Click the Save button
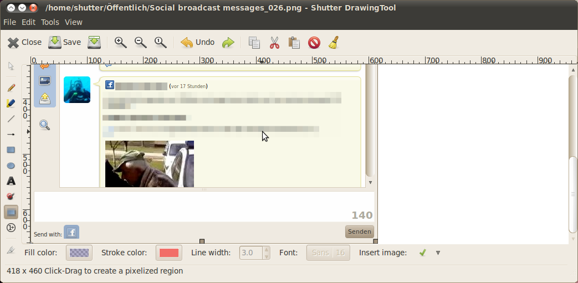Viewport: 578px width, 283px height. point(65,42)
